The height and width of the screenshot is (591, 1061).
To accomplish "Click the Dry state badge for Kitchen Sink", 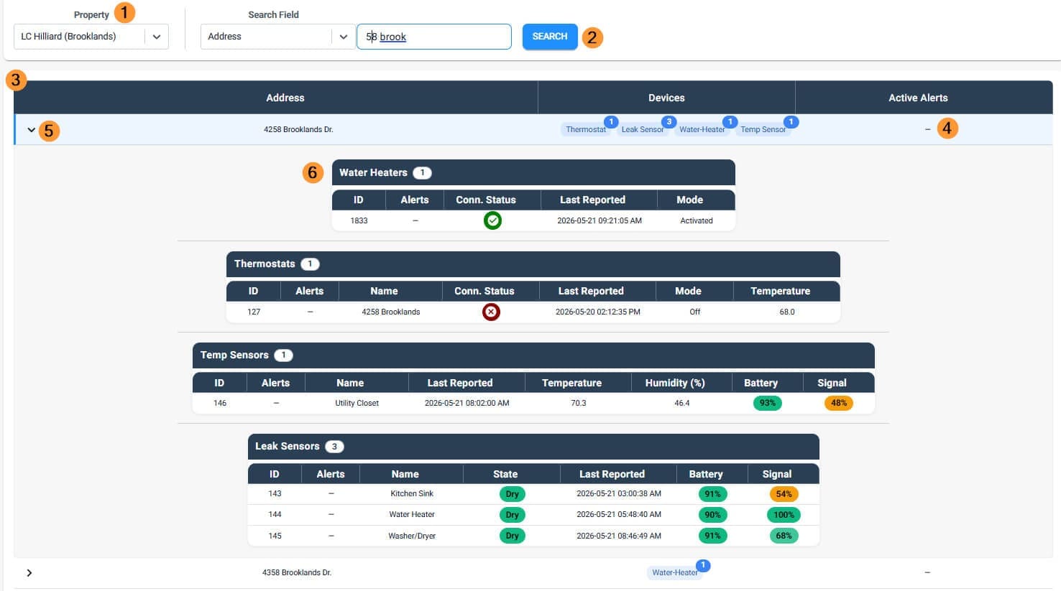I will (512, 494).
